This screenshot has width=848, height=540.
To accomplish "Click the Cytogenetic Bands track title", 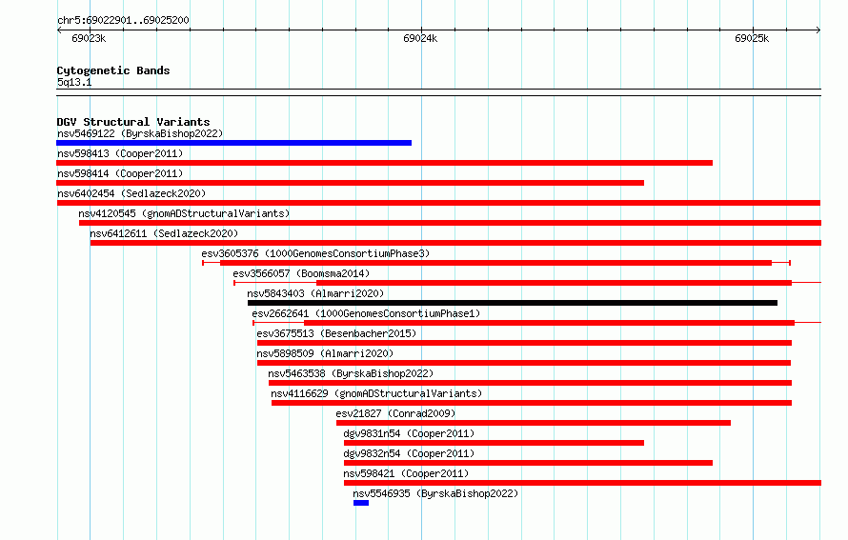I will 113,70.
